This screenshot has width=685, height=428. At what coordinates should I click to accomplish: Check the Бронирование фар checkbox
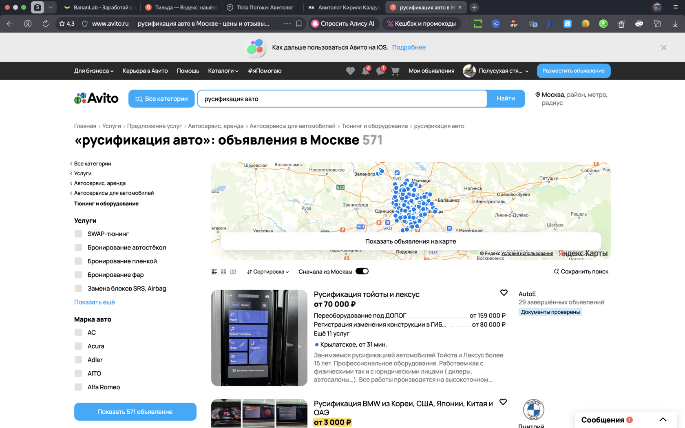click(x=78, y=275)
